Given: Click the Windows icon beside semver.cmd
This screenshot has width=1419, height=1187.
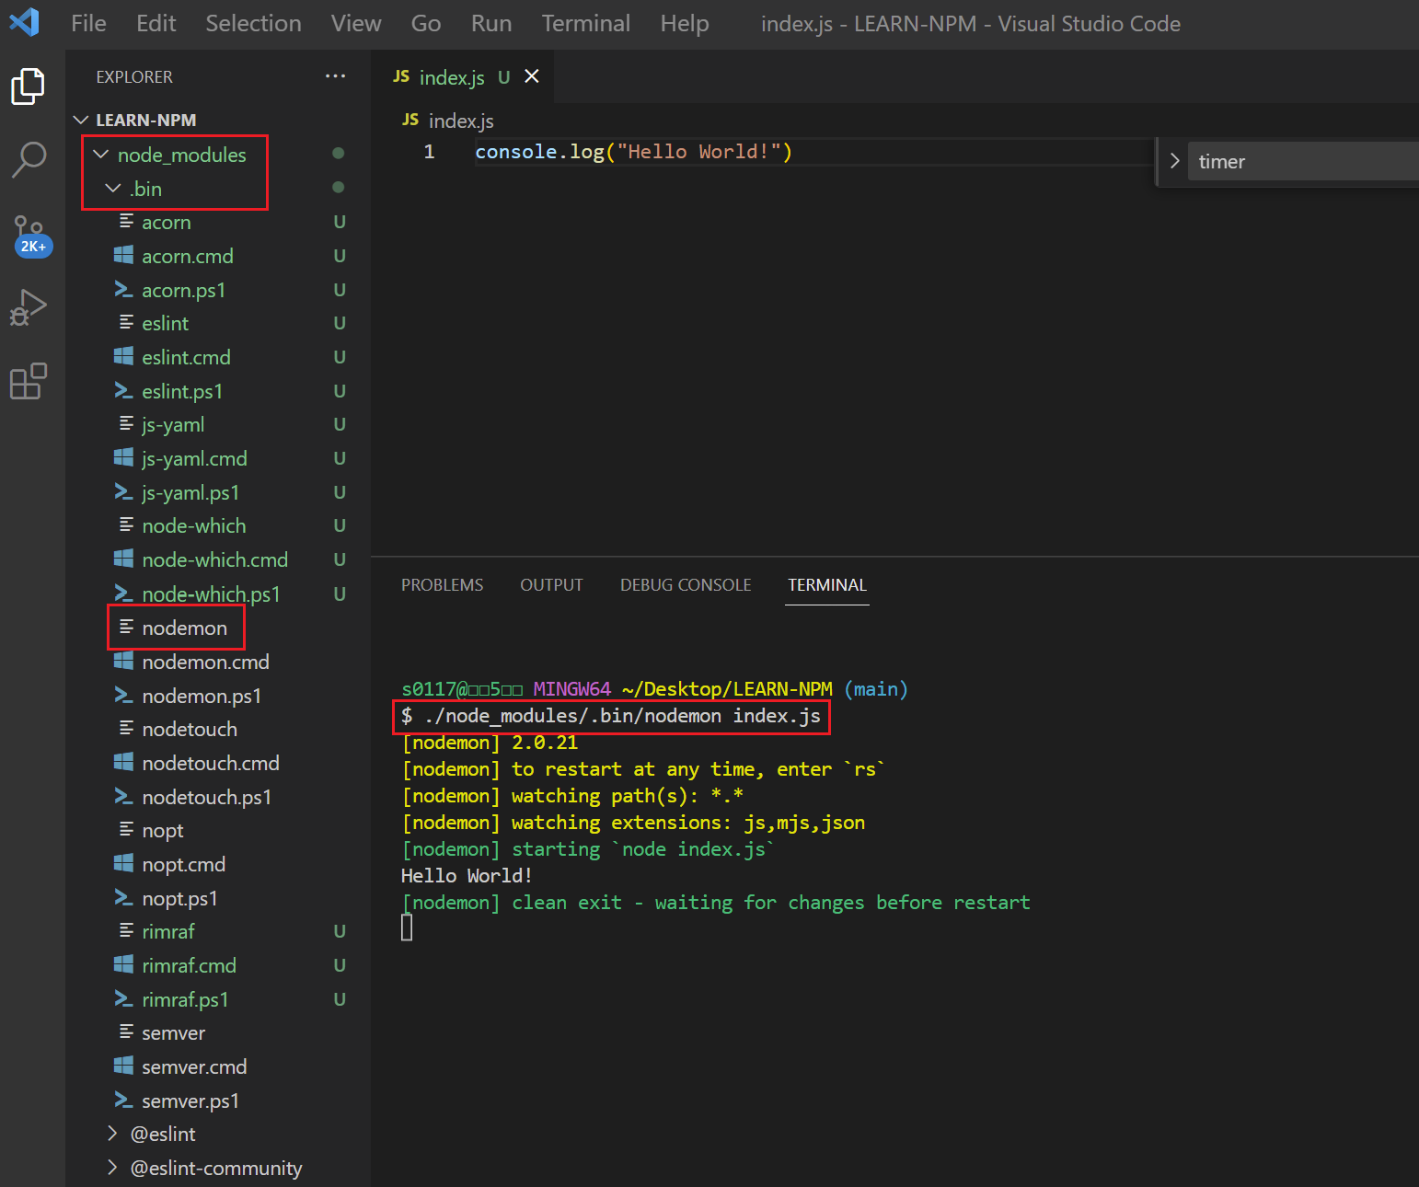Looking at the screenshot, I should pos(123,1066).
